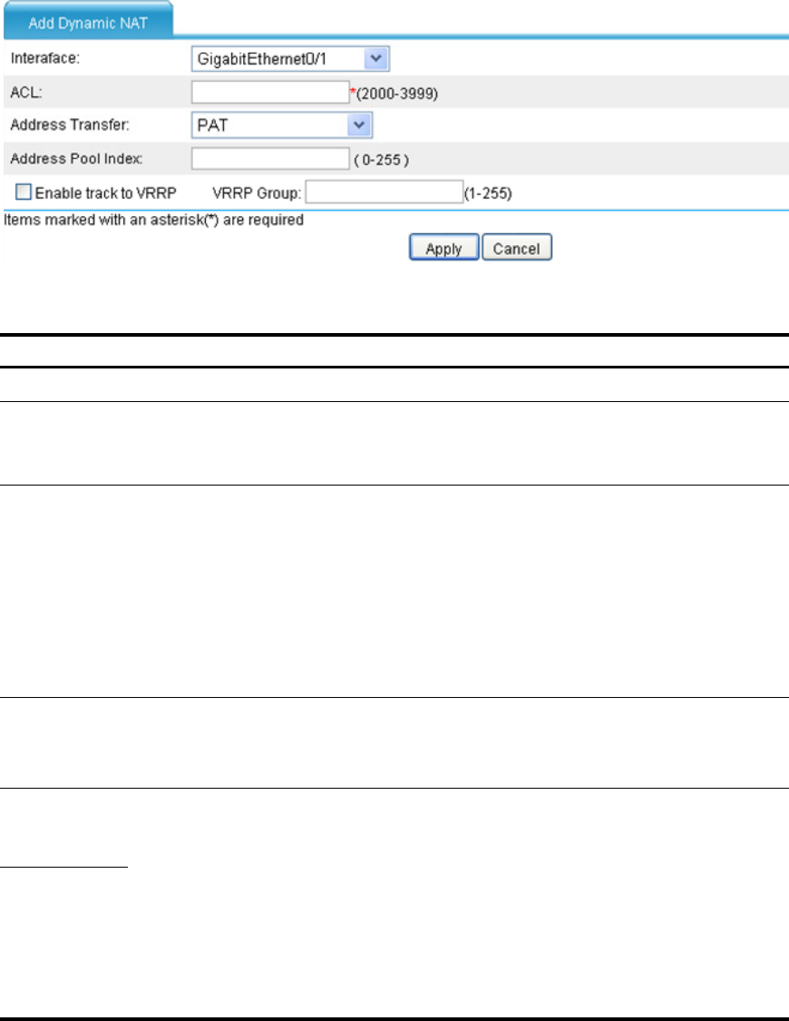Screen dimensions: 789x1021
Task: Apply the dynamic NAT settings
Action: [444, 248]
